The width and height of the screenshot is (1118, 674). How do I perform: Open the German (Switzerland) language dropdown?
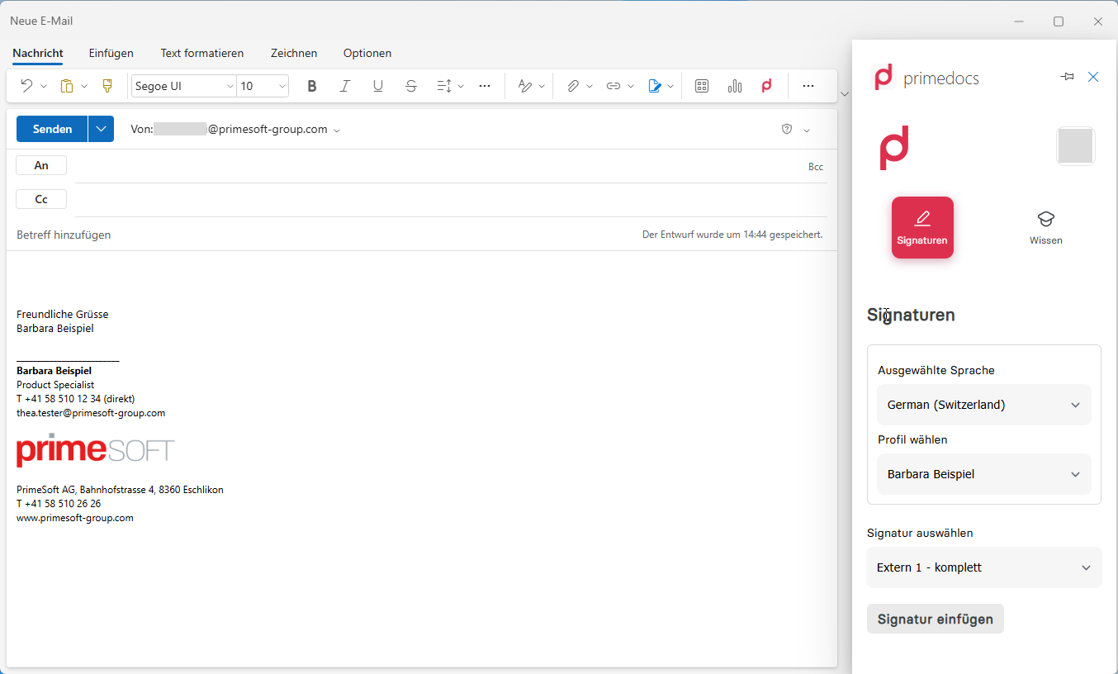984,405
